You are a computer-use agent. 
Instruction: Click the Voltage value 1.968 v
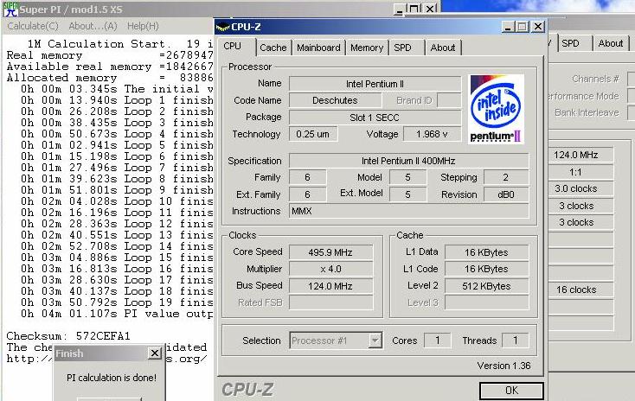click(x=432, y=134)
